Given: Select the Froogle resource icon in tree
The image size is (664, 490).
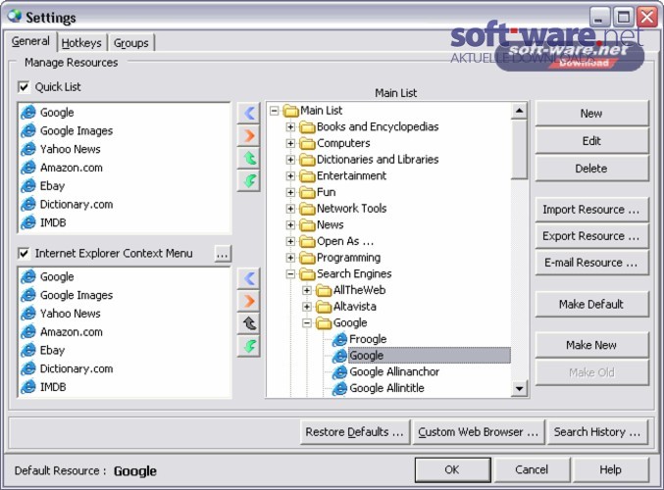Looking at the screenshot, I should tap(339, 339).
